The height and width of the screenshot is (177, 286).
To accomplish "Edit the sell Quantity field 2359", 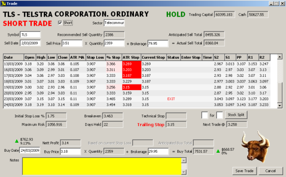I will click(114, 43).
